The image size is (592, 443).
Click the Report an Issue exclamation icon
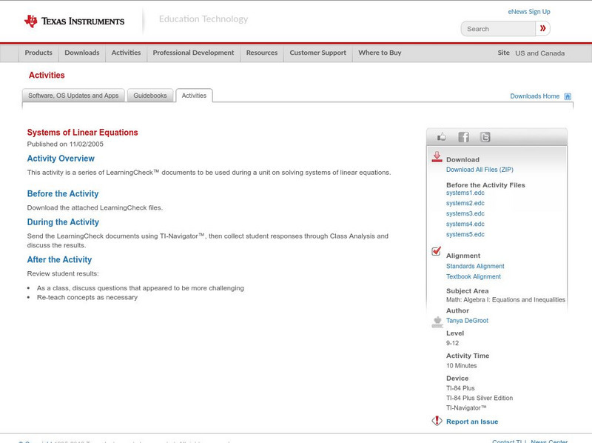437,421
